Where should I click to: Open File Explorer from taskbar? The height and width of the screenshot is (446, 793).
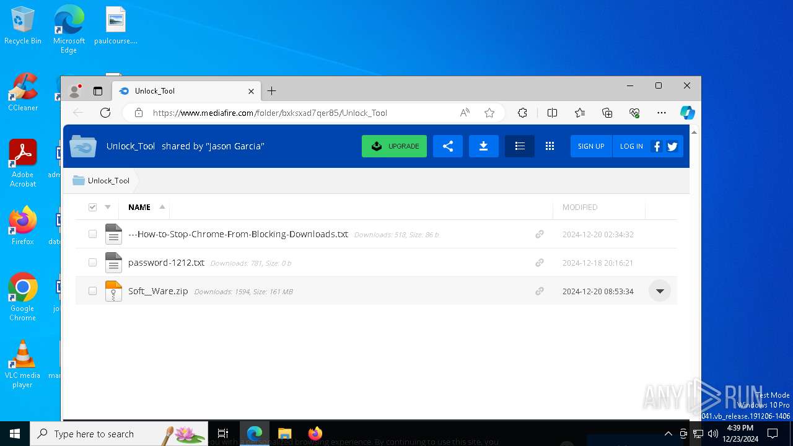tap(285, 434)
